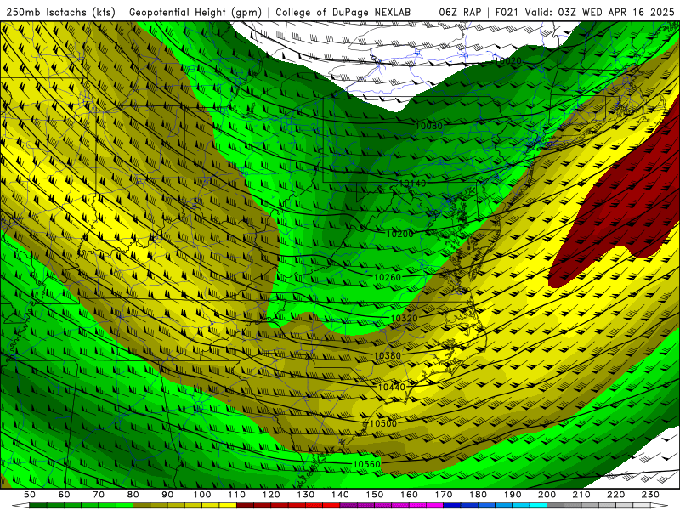Click the 230 value on the color scale
This screenshot has height=510, width=680.
tap(650, 495)
